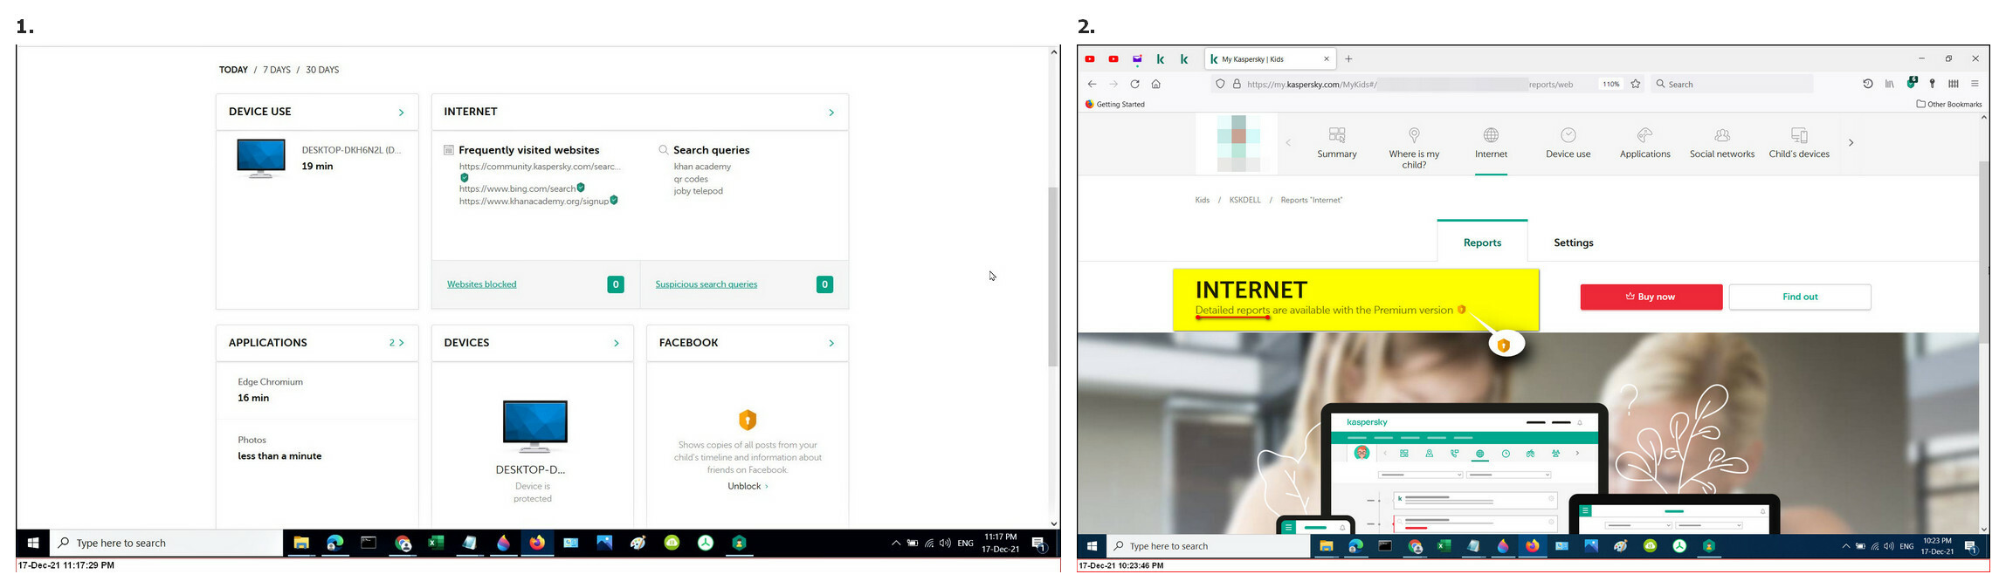2006x588 pixels.
Task: Click the Start button in the 11:17 PM taskbar
Action: (33, 543)
